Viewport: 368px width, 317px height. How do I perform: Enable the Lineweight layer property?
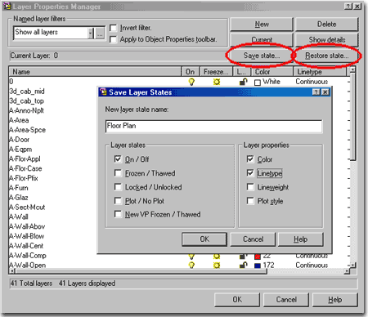click(x=250, y=187)
